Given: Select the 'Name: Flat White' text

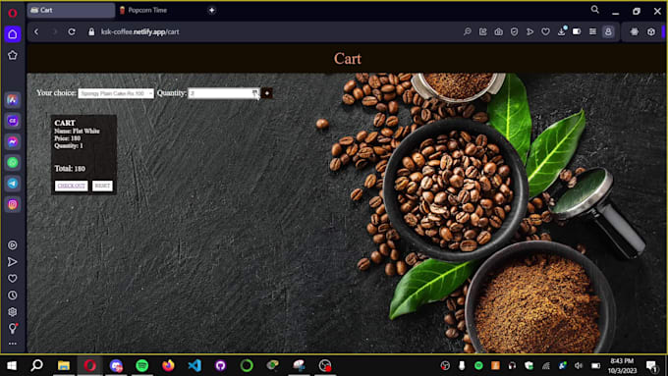Looking at the screenshot, I should click(77, 132).
